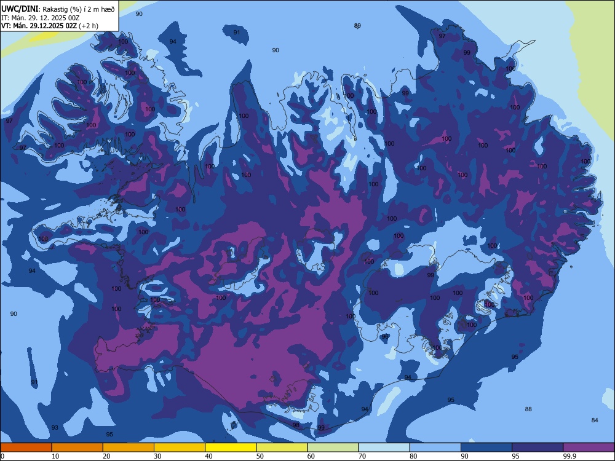This screenshot has height=461, width=615.
Task: Click the 'UWC/DINI' title text
Action: 20,9
